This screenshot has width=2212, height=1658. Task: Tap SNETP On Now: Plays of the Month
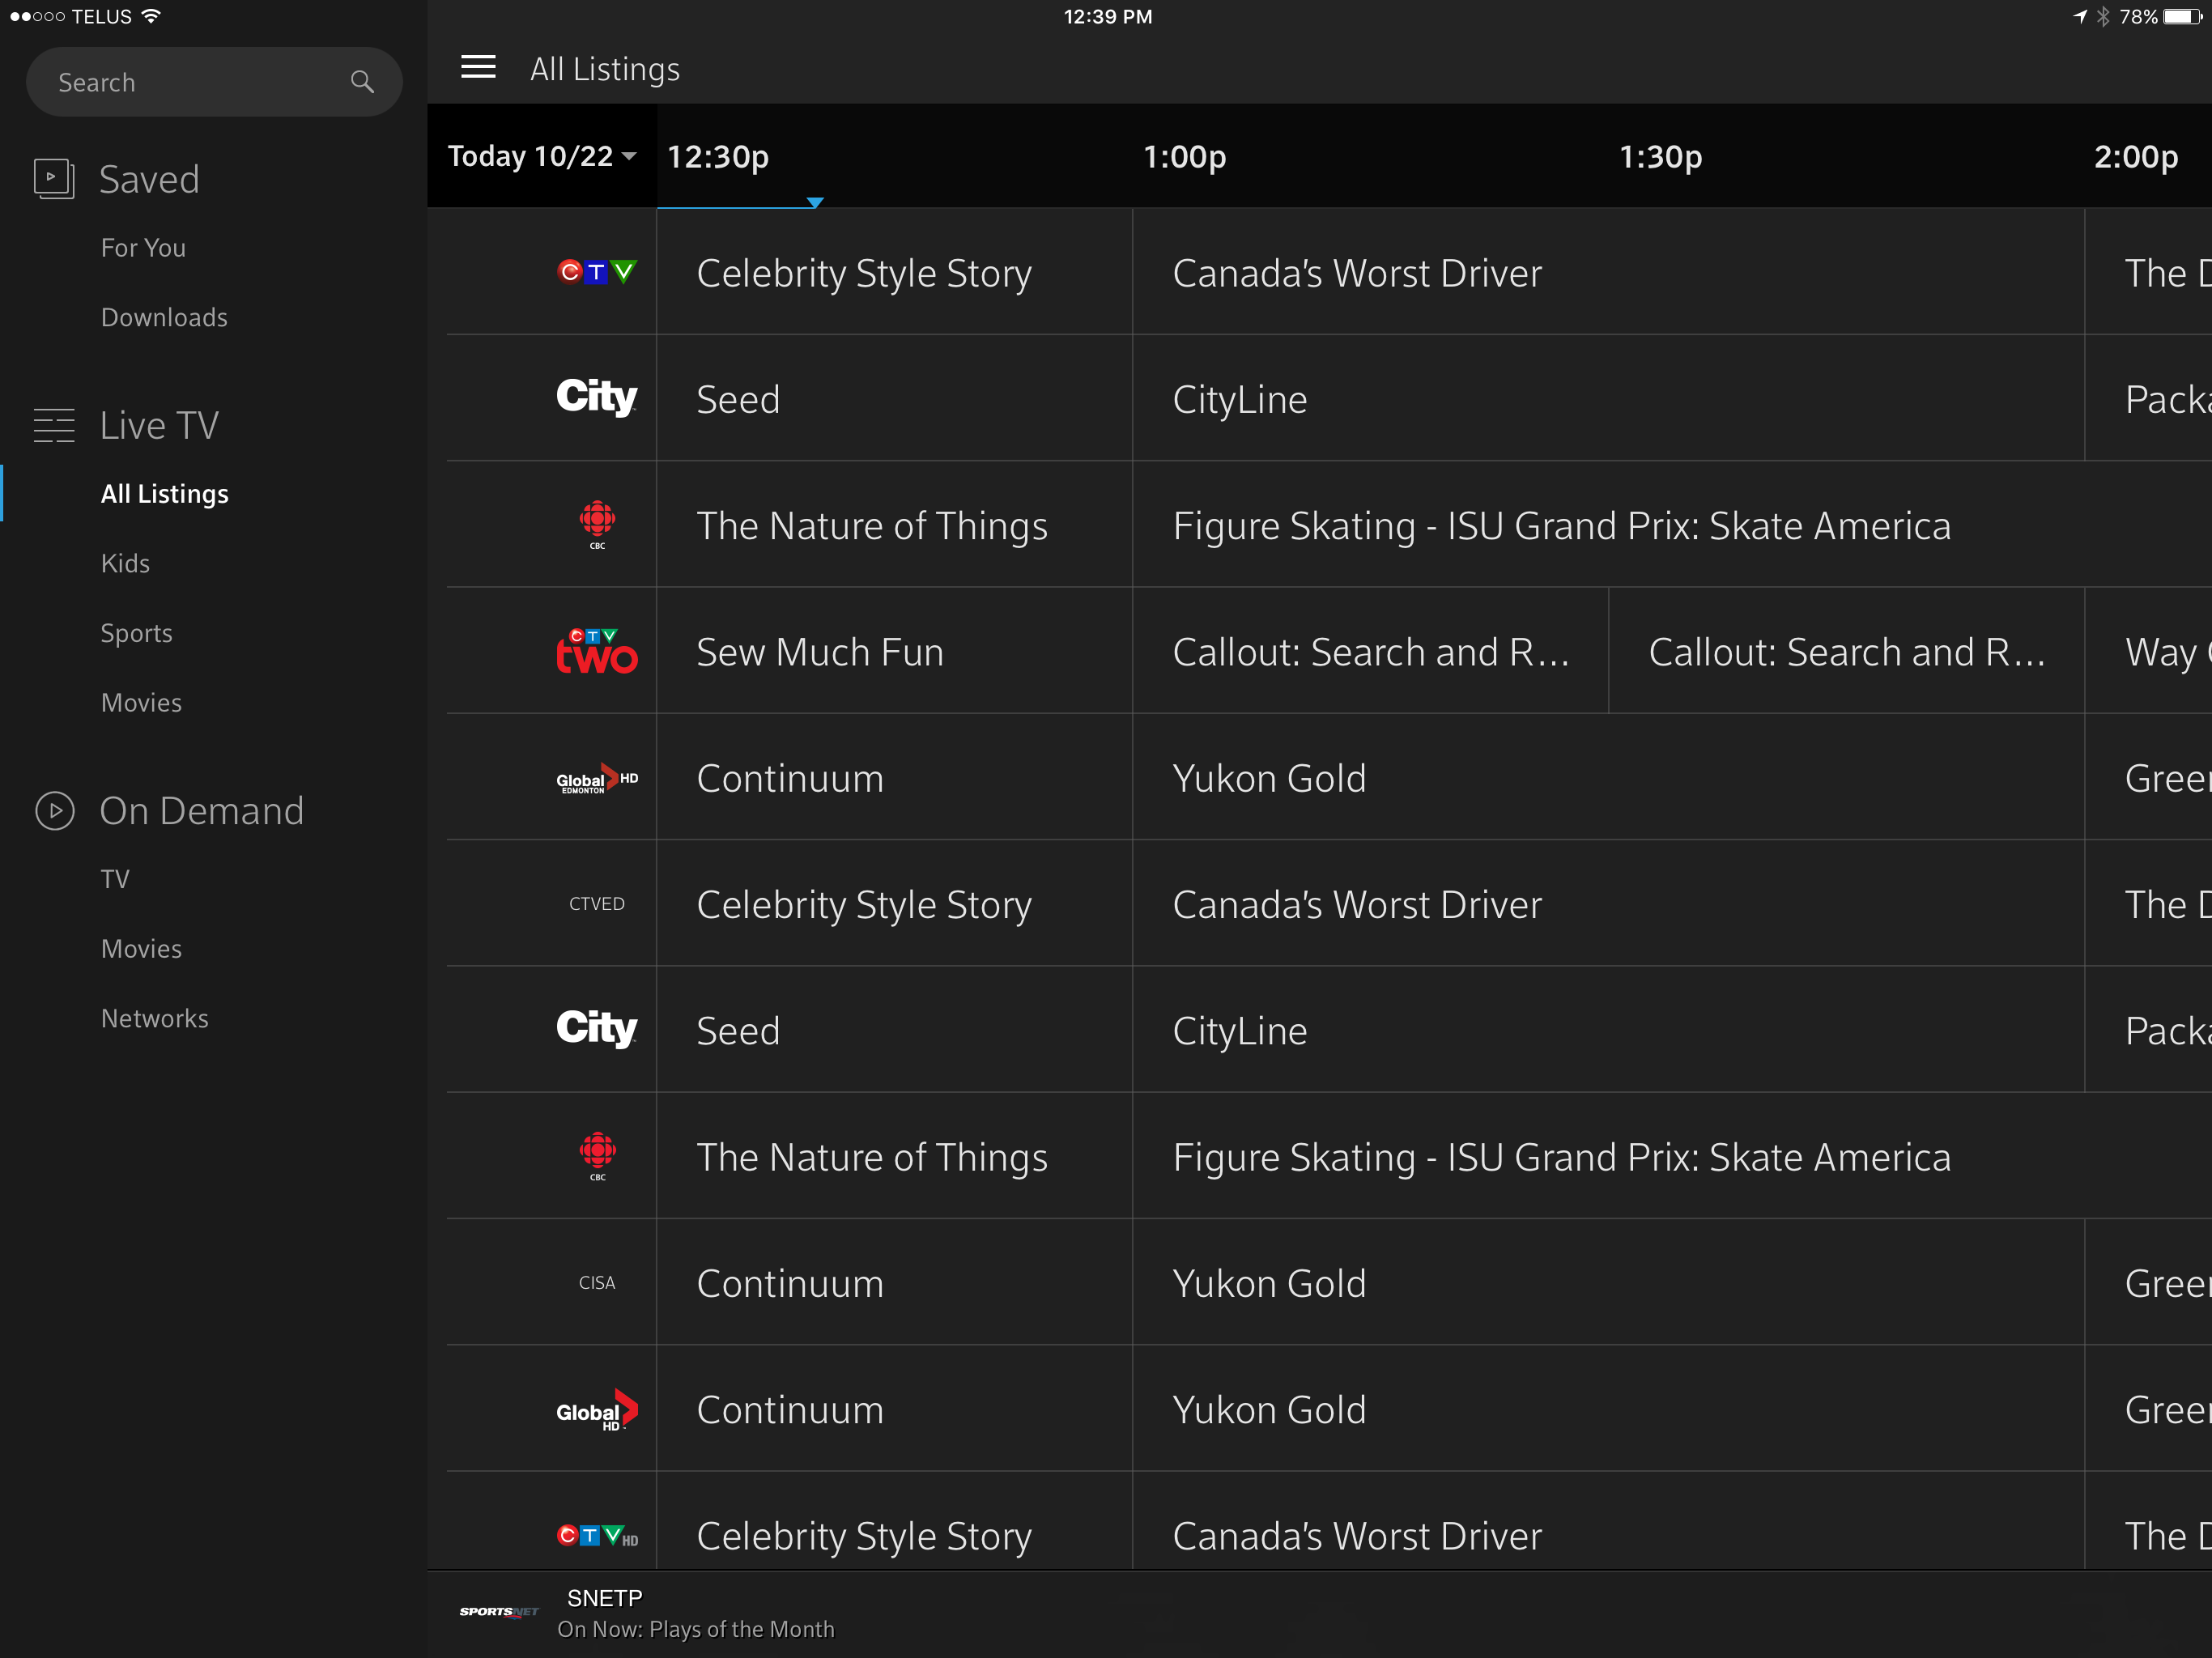point(1319,1613)
